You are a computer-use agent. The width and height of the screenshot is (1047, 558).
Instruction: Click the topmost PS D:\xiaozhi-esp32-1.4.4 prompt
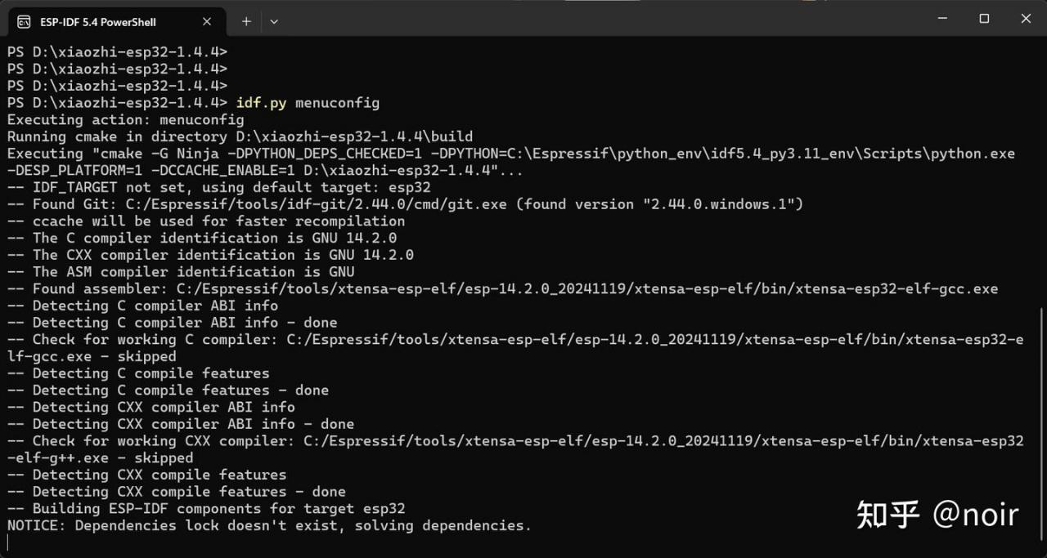117,52
